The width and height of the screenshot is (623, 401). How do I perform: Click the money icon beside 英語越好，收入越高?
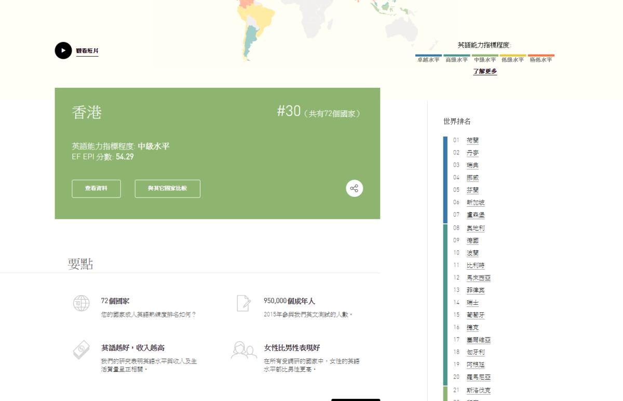point(82,350)
